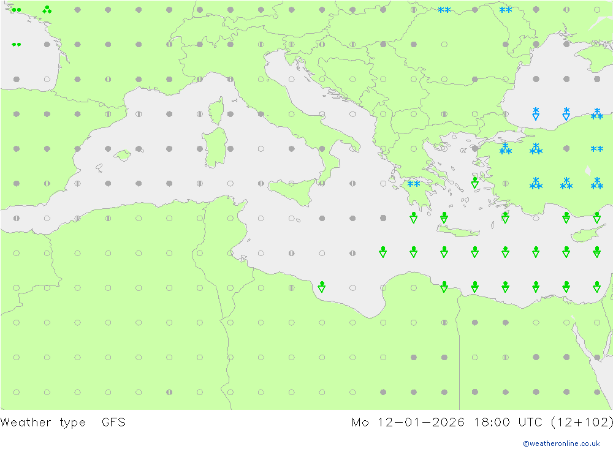Click the green shower symbol in the eastern Aegean Sea
The width and height of the screenshot is (613, 449).
tap(474, 183)
